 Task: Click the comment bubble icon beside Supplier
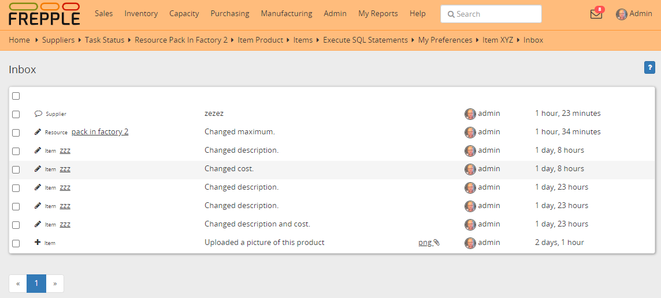point(38,114)
